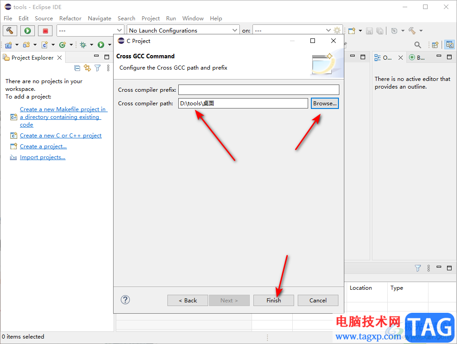Minimize the Project Explorer view
457x344 pixels.
[96, 56]
